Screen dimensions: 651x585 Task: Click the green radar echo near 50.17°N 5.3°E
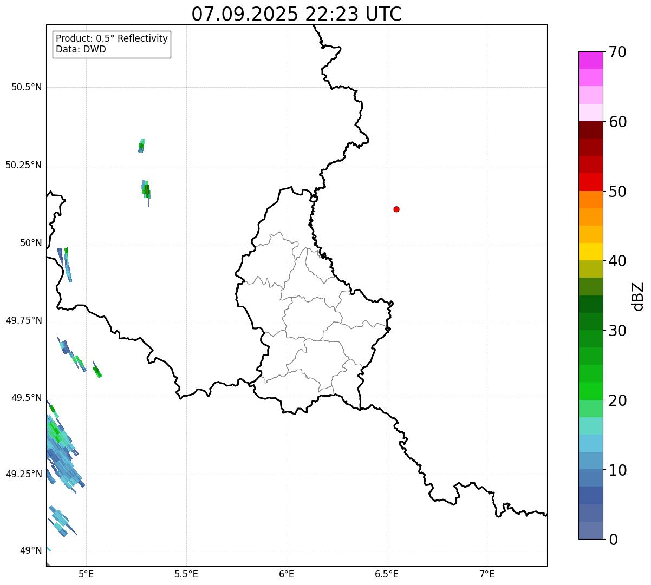[146, 190]
